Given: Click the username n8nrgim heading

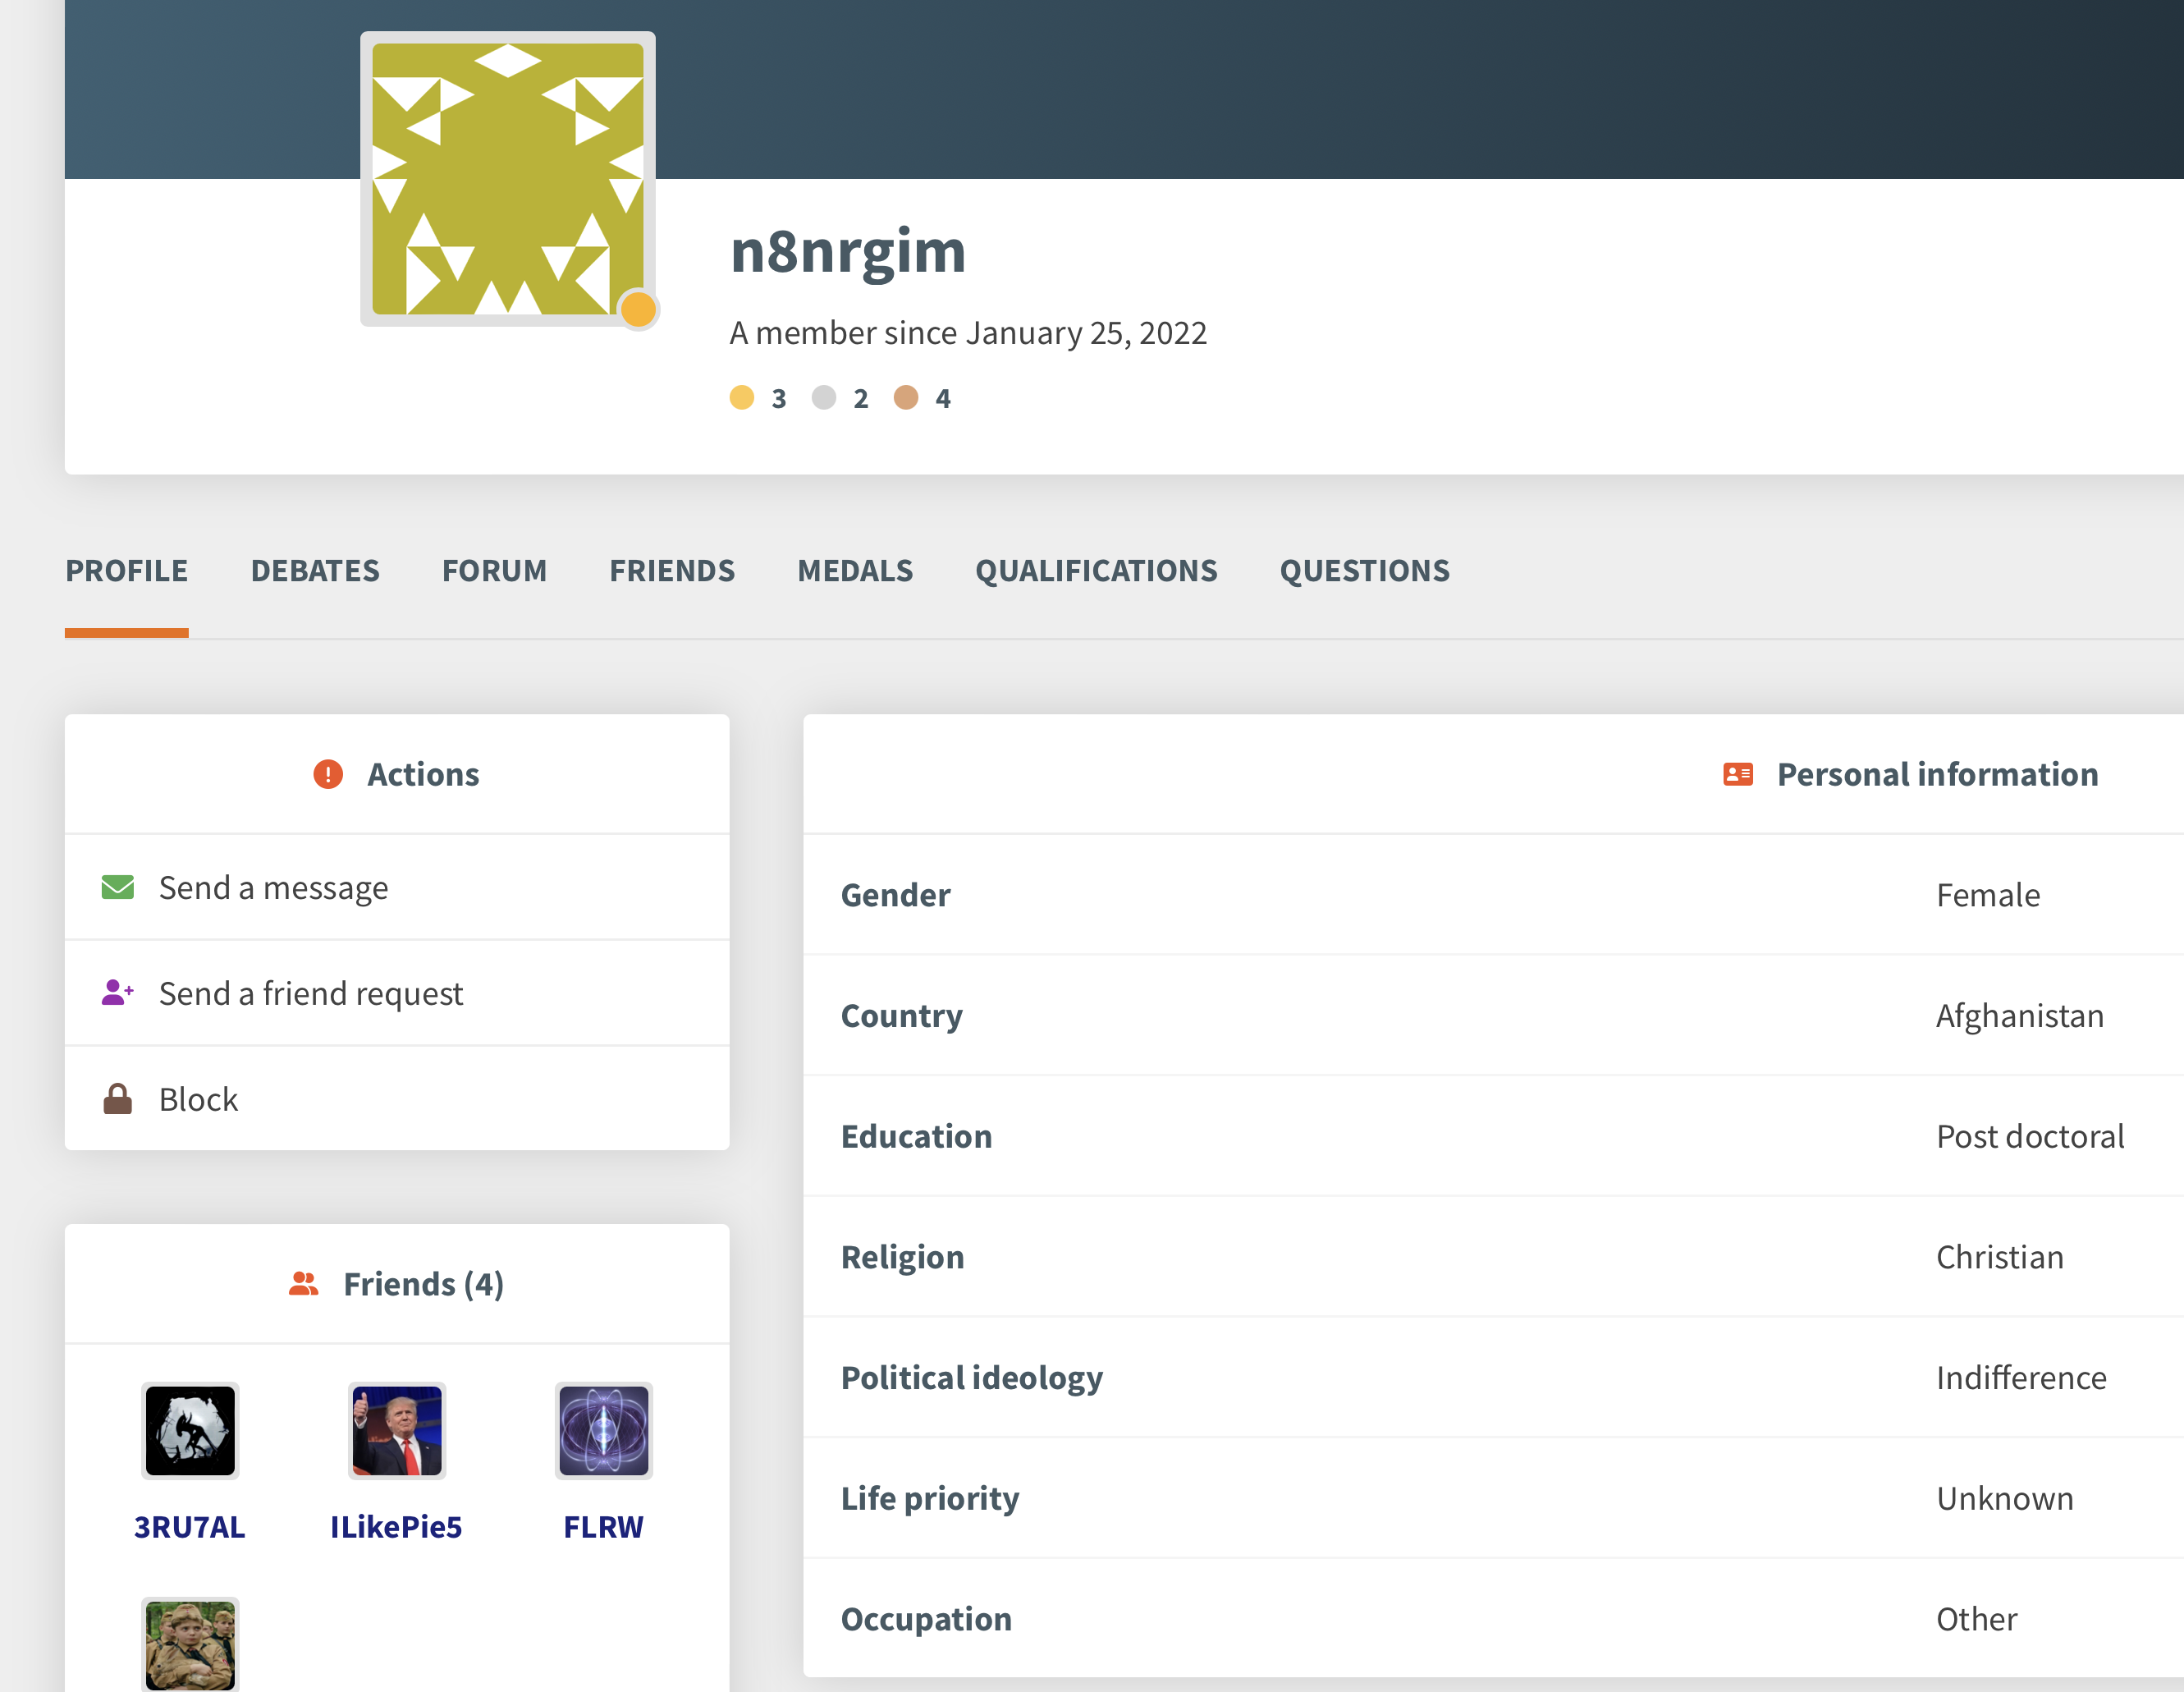Looking at the screenshot, I should pyautogui.click(x=848, y=251).
